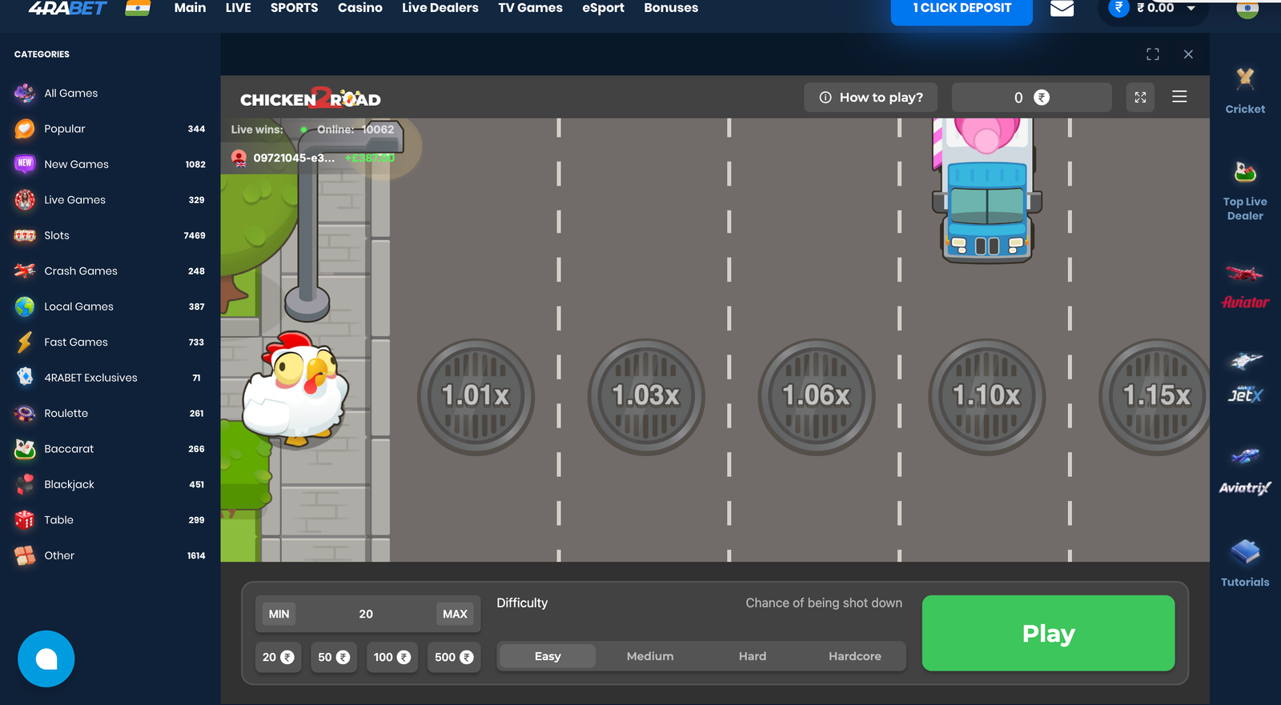Viewport: 1281px width, 705px height.
Task: Open the LIVE section
Action: click(239, 8)
